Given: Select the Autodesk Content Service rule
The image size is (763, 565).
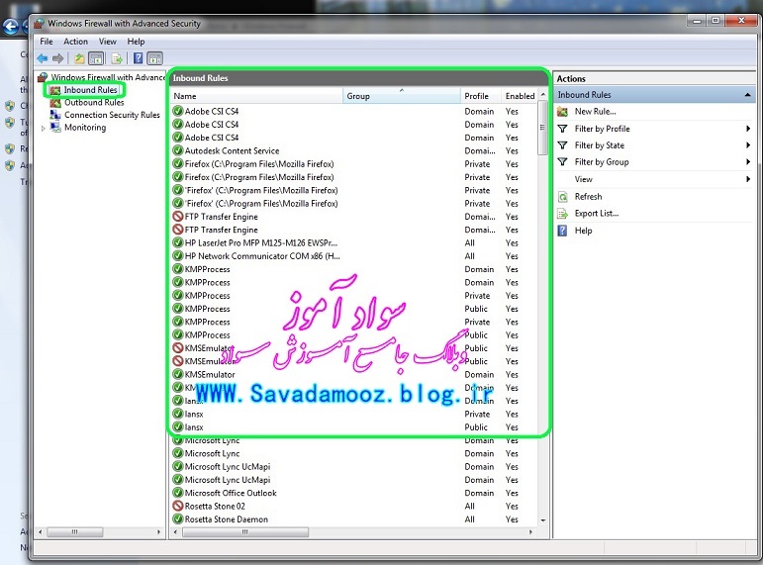Looking at the screenshot, I should [354, 150].
